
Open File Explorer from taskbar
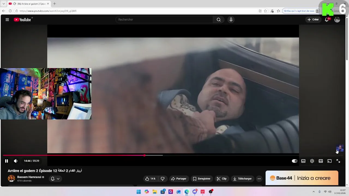[155, 192]
